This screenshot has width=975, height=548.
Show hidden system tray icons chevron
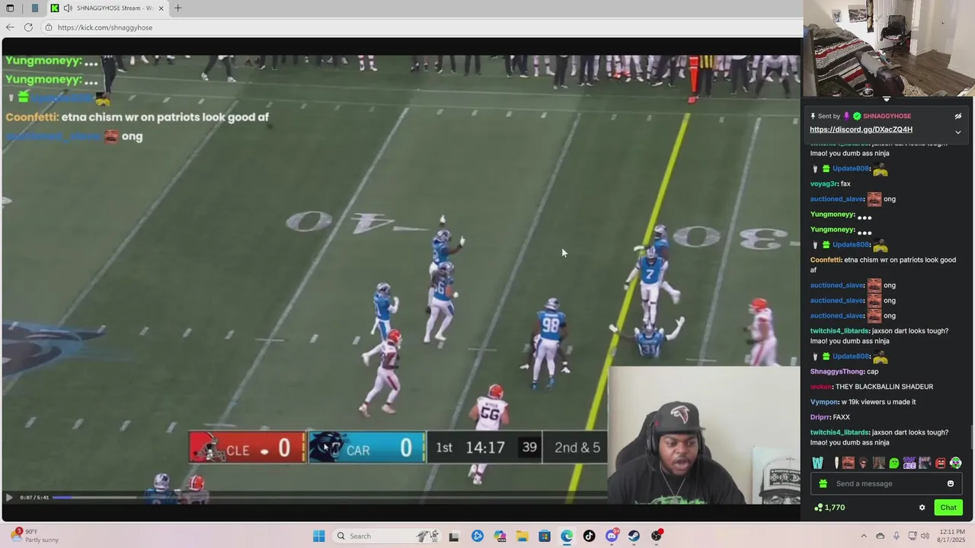(864, 536)
